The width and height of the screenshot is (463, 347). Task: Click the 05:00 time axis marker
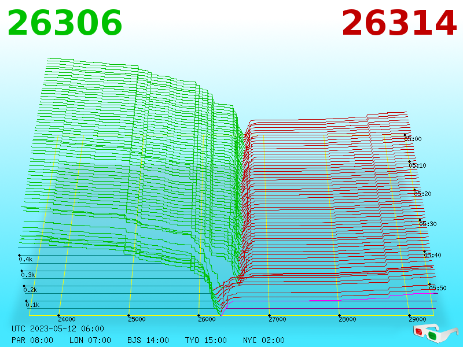coord(413,138)
